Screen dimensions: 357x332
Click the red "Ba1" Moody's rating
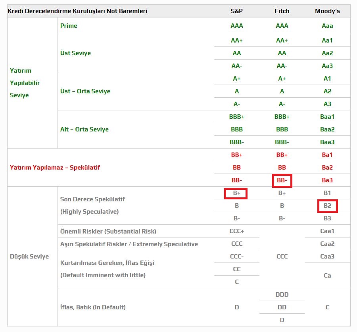tap(327, 155)
